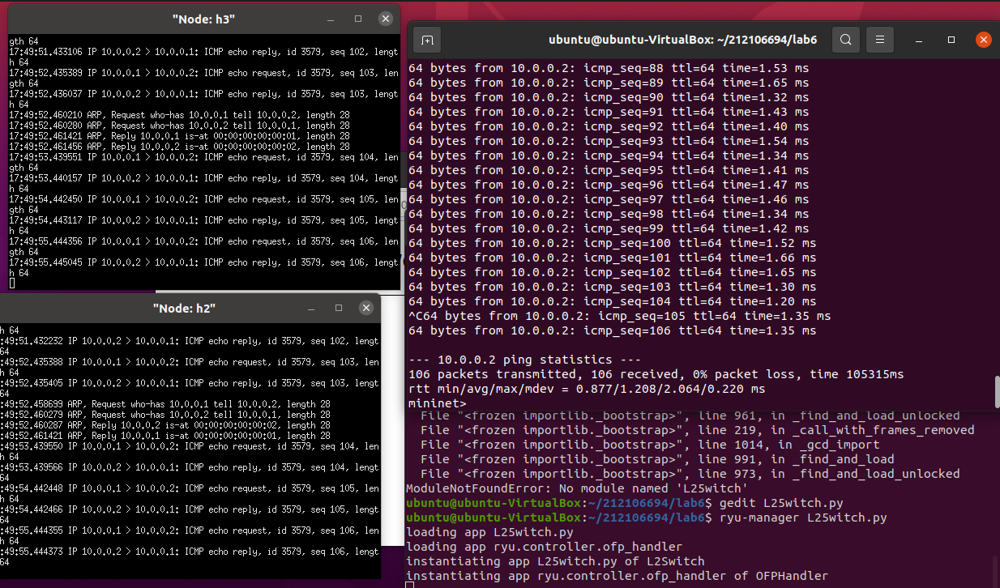This screenshot has height=588, width=1000.
Task: Click the "ryu-manager L2Switch.py" command line
Action: pyautogui.click(x=803, y=518)
